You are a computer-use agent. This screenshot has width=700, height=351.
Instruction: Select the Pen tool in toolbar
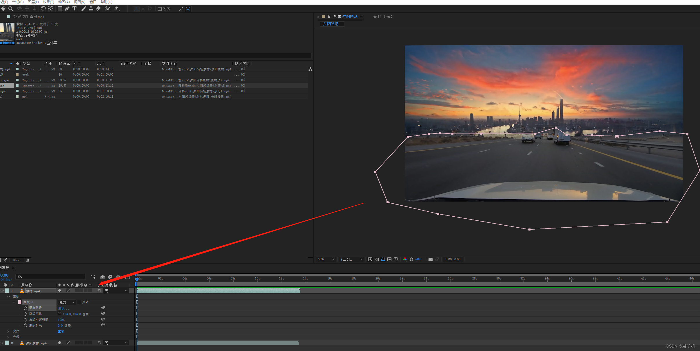click(67, 9)
